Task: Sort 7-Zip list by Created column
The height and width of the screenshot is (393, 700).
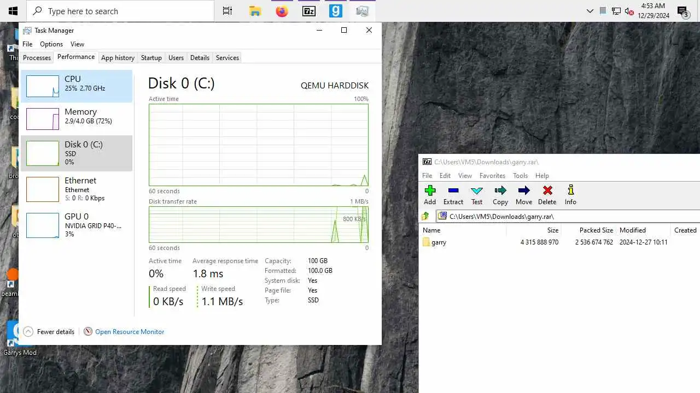Action: [685, 230]
